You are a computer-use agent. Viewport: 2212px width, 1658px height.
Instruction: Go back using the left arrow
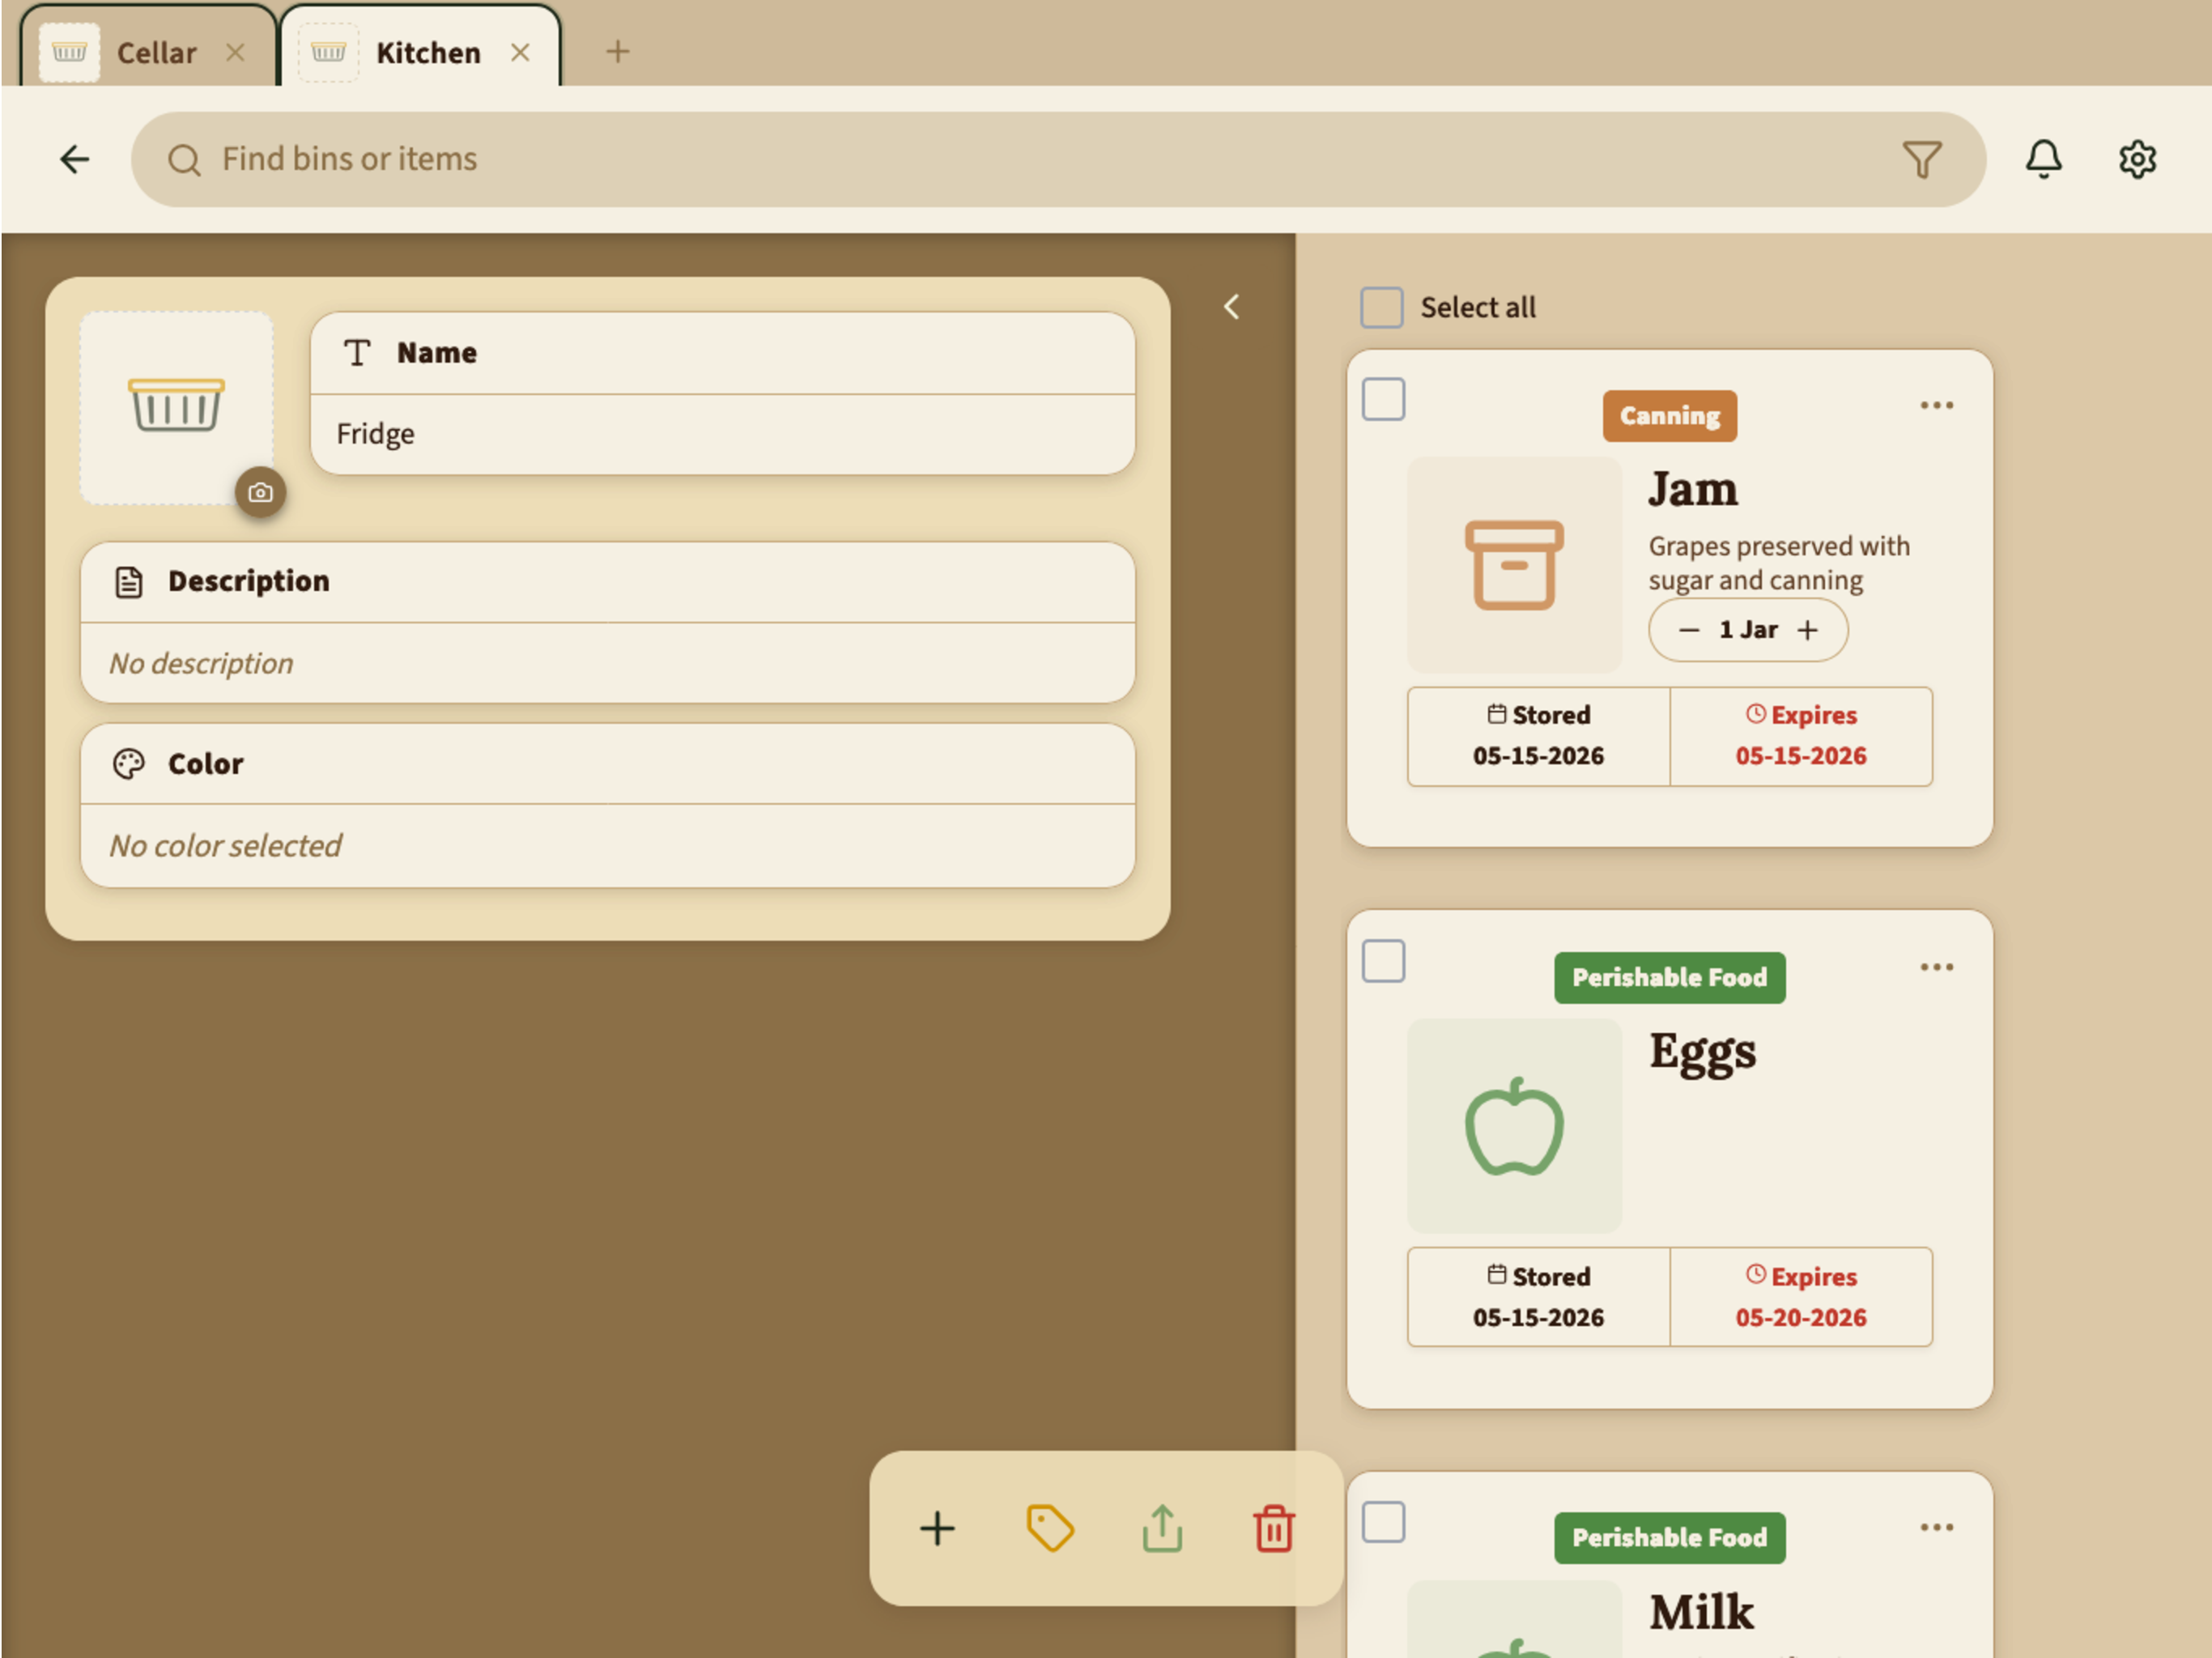[75, 159]
